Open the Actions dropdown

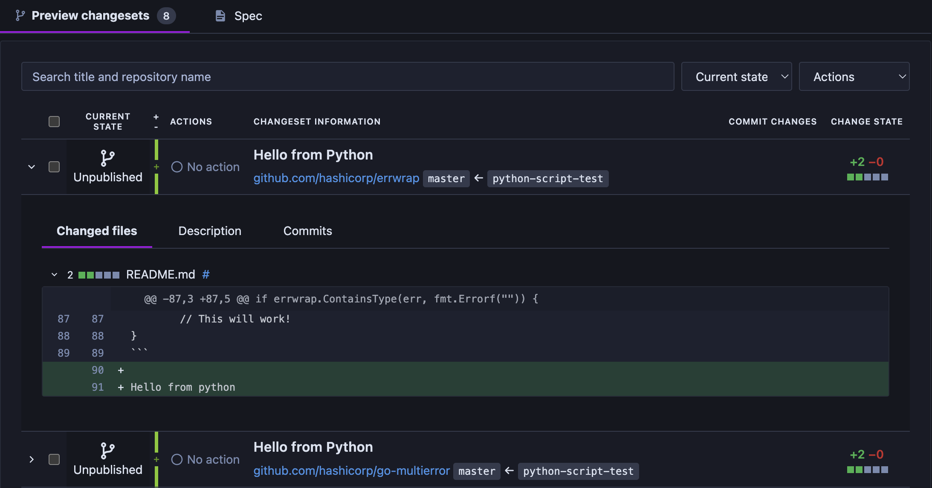pyautogui.click(x=854, y=77)
